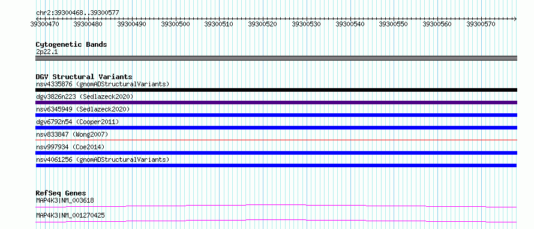Screen dimensions: 534x229
Task: Open variant nsv833847 Wong2007 label
Action: click(72, 134)
